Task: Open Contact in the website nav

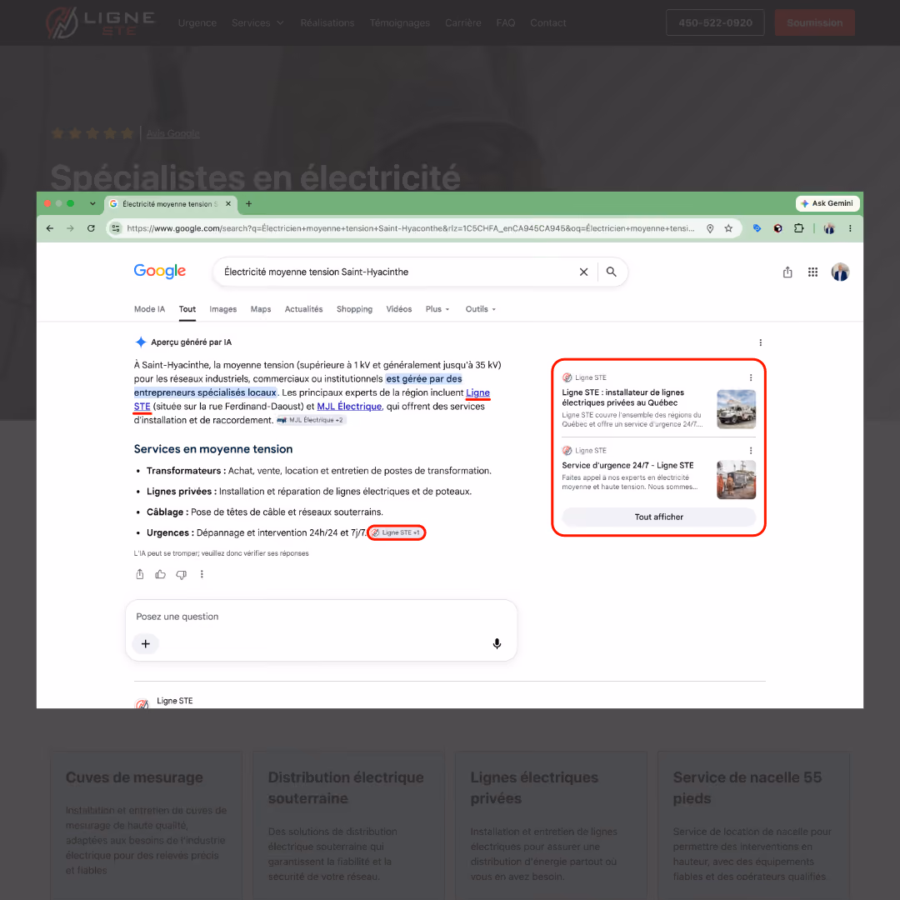Action: (x=547, y=23)
